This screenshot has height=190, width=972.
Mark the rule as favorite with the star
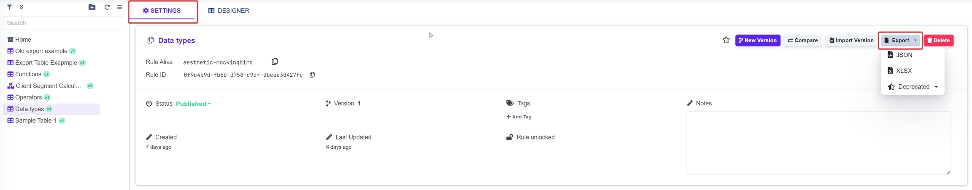coord(726,40)
